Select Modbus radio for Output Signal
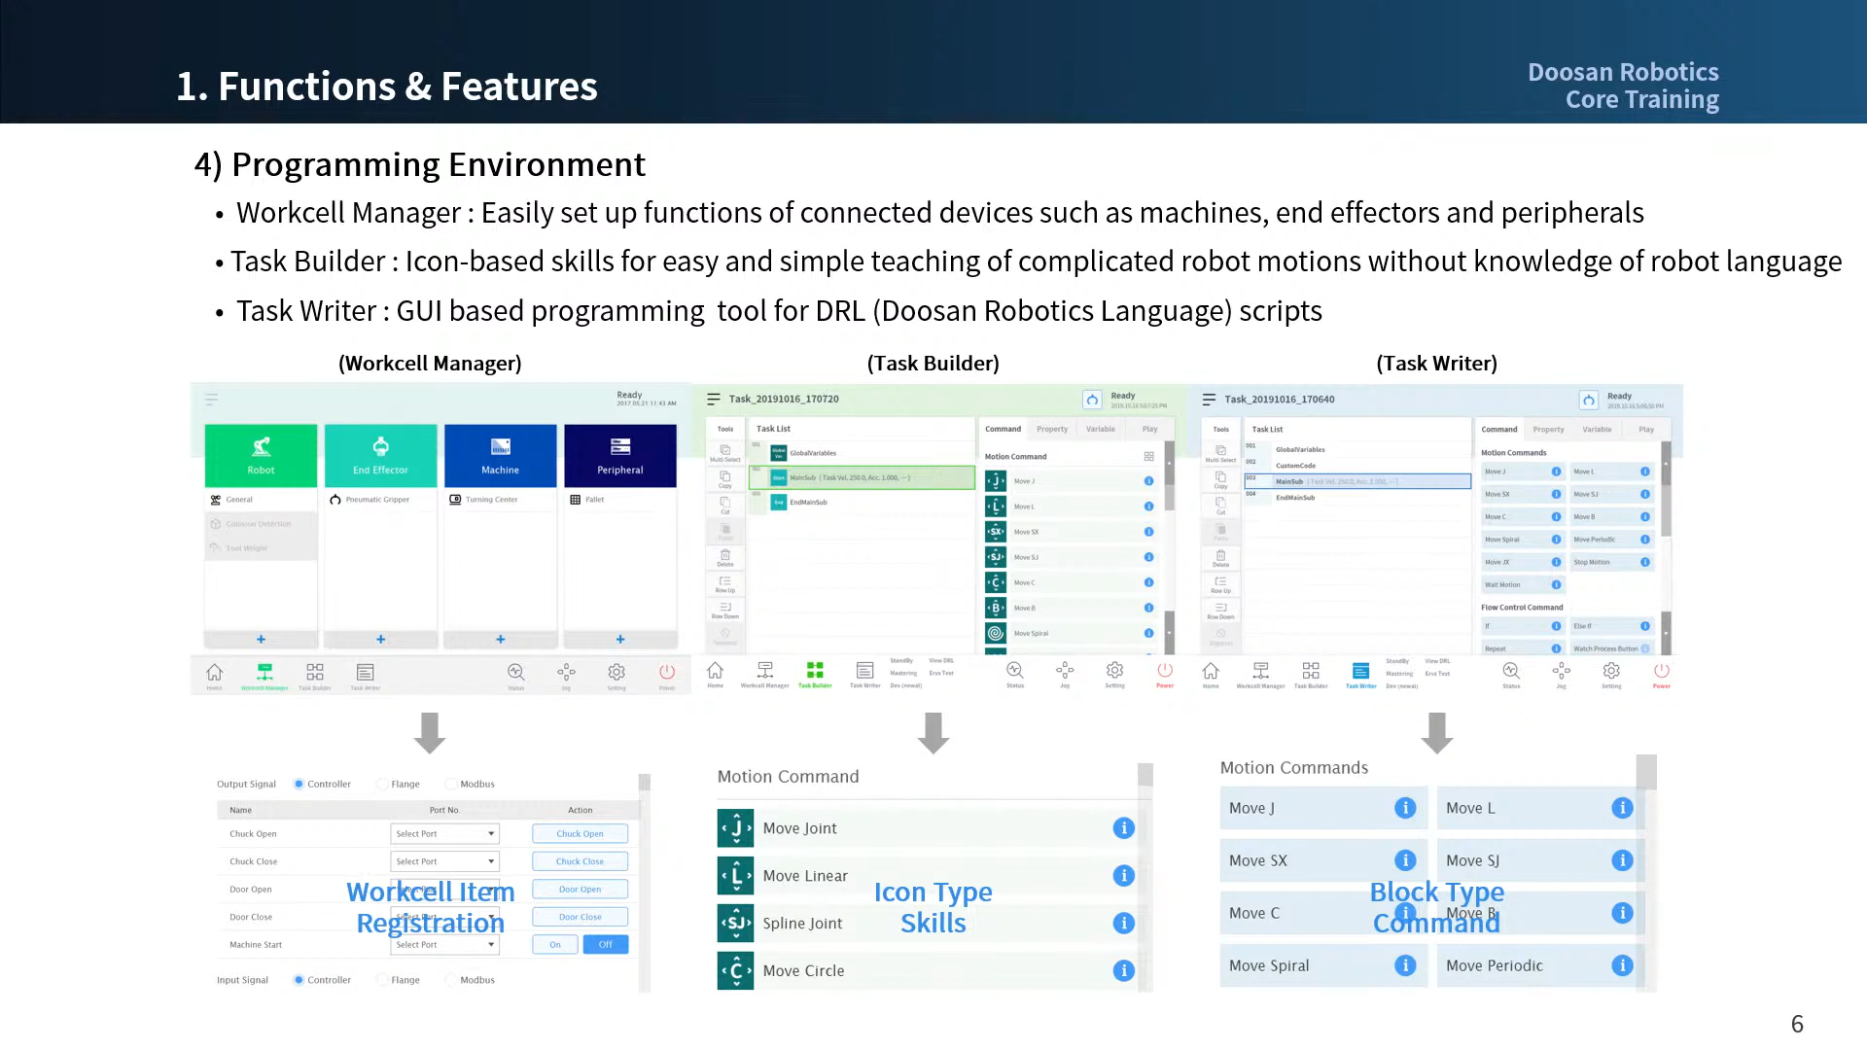Viewport: 1867px width, 1050px height. click(x=451, y=784)
